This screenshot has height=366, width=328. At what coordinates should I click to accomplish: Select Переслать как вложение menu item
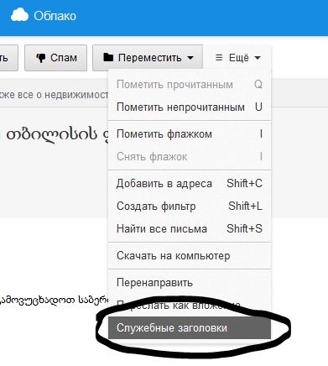point(190,305)
